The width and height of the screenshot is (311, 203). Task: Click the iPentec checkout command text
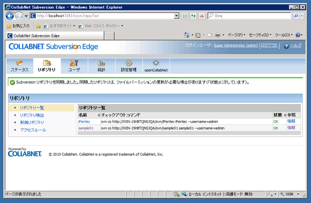coord(159,122)
